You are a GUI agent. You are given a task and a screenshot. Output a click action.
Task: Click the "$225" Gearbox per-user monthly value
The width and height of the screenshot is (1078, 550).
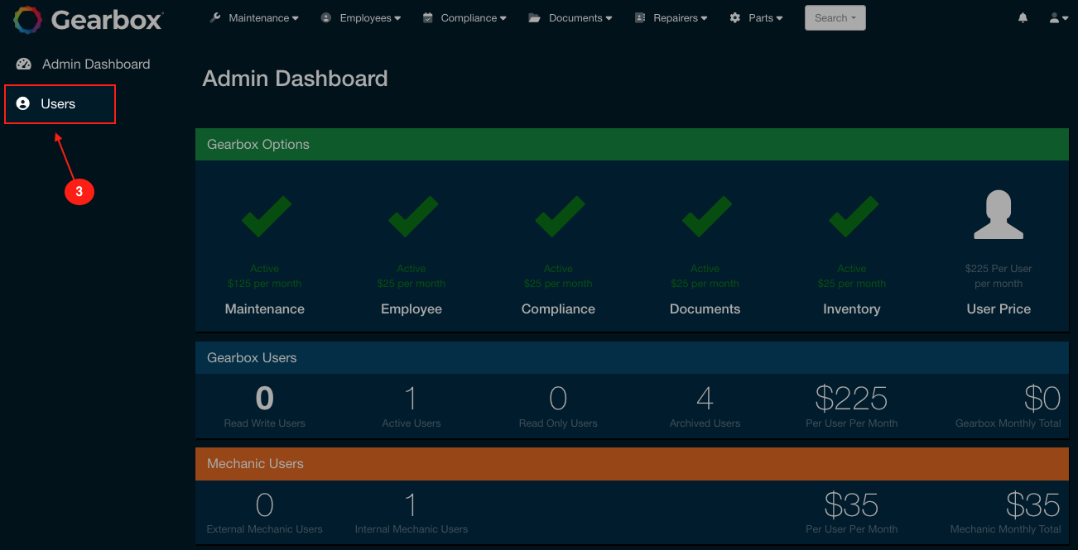click(x=852, y=399)
